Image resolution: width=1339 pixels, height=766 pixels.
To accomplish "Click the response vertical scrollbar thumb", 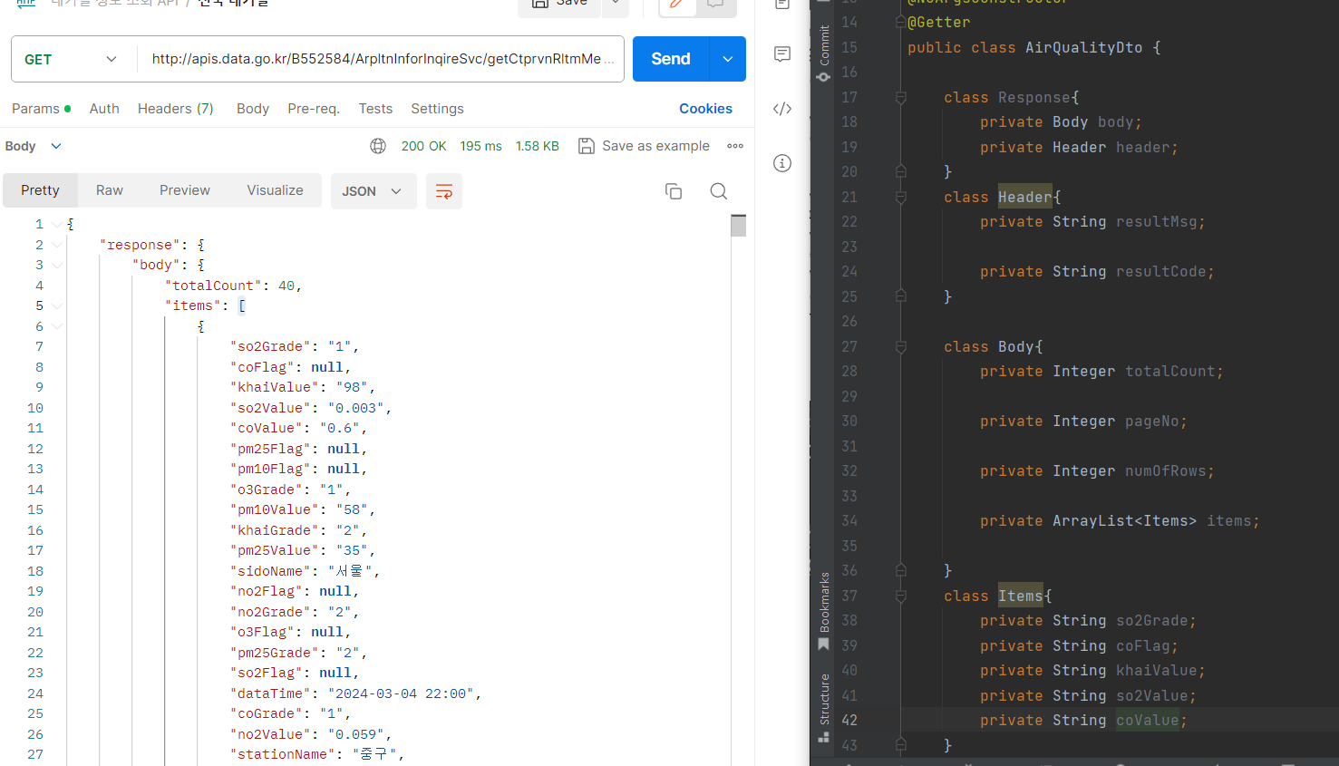I will click(x=738, y=226).
